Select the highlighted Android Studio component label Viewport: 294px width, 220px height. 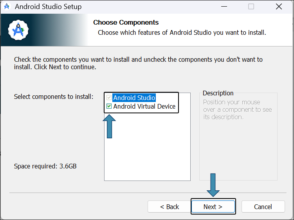tap(134, 98)
